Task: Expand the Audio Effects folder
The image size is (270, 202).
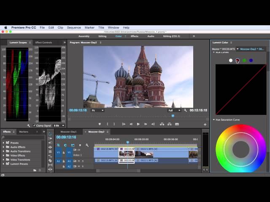Action: coord(3,147)
